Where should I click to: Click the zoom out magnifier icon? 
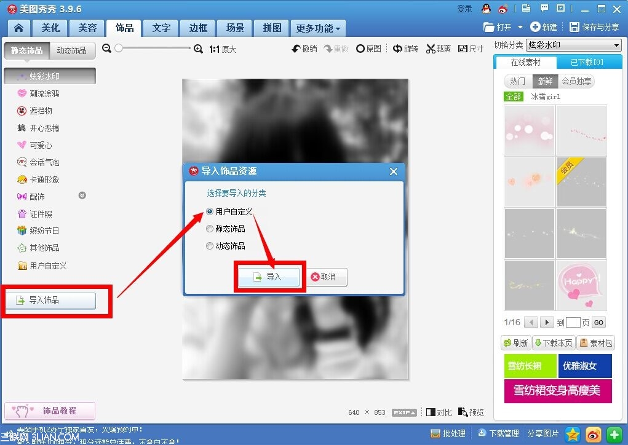coord(106,49)
